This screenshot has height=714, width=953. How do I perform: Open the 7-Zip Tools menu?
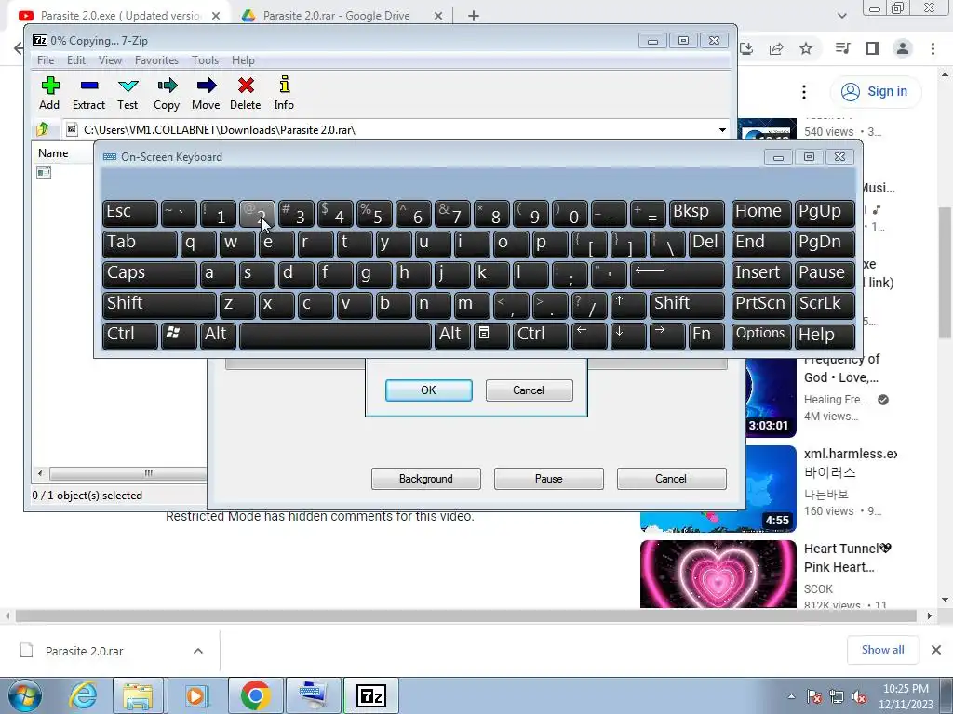(205, 60)
